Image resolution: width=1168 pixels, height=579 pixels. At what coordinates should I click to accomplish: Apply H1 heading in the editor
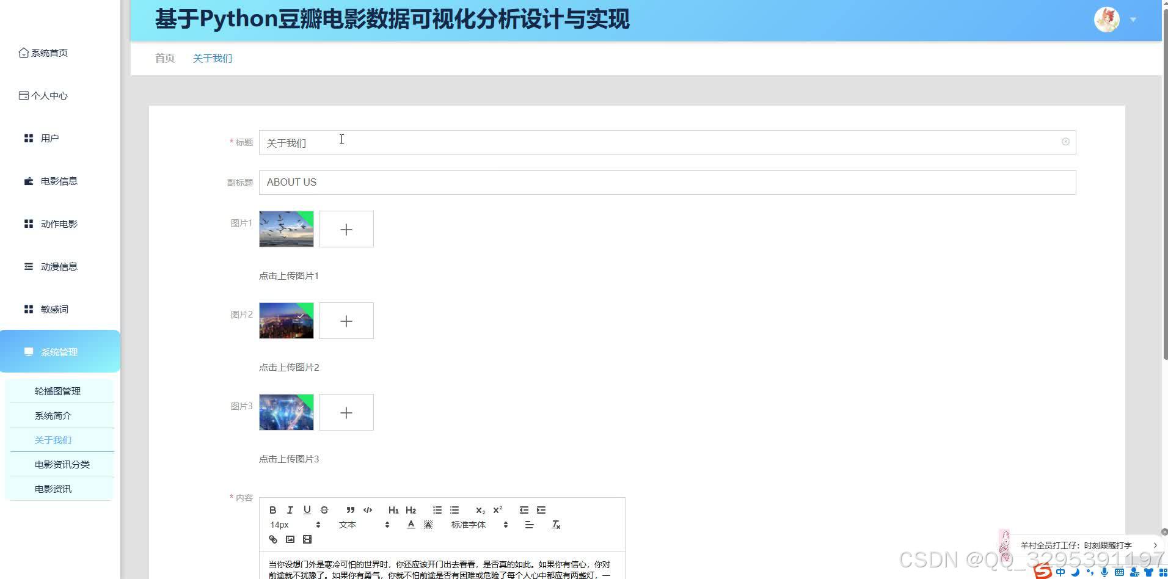click(x=393, y=510)
